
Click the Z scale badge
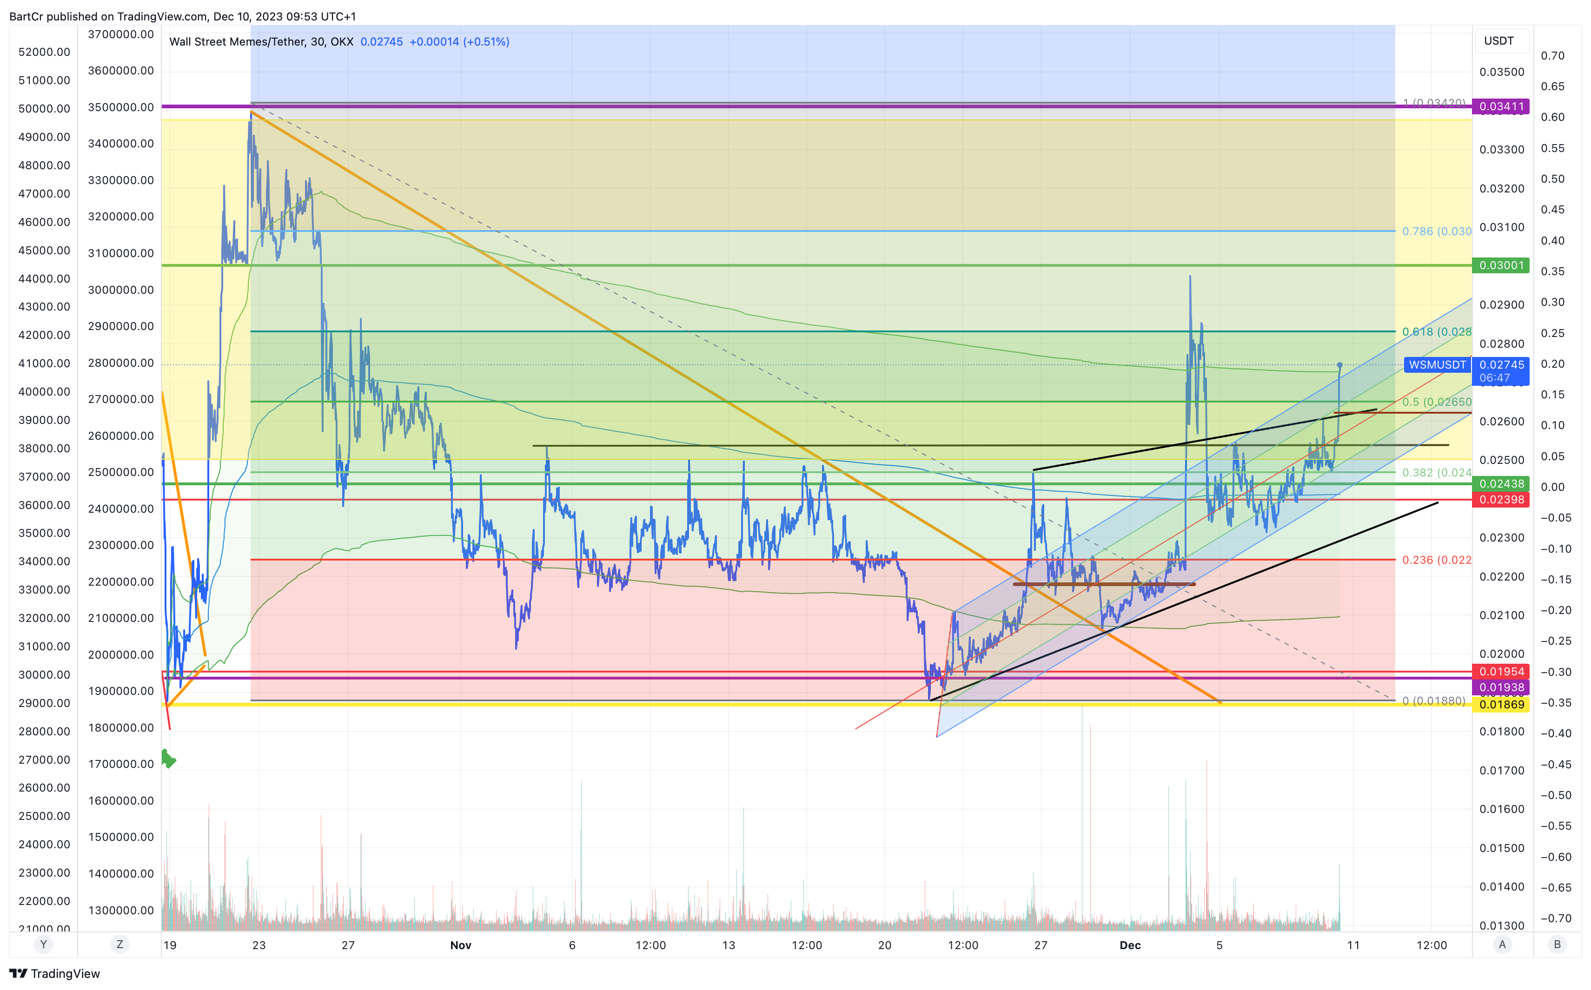tap(119, 944)
